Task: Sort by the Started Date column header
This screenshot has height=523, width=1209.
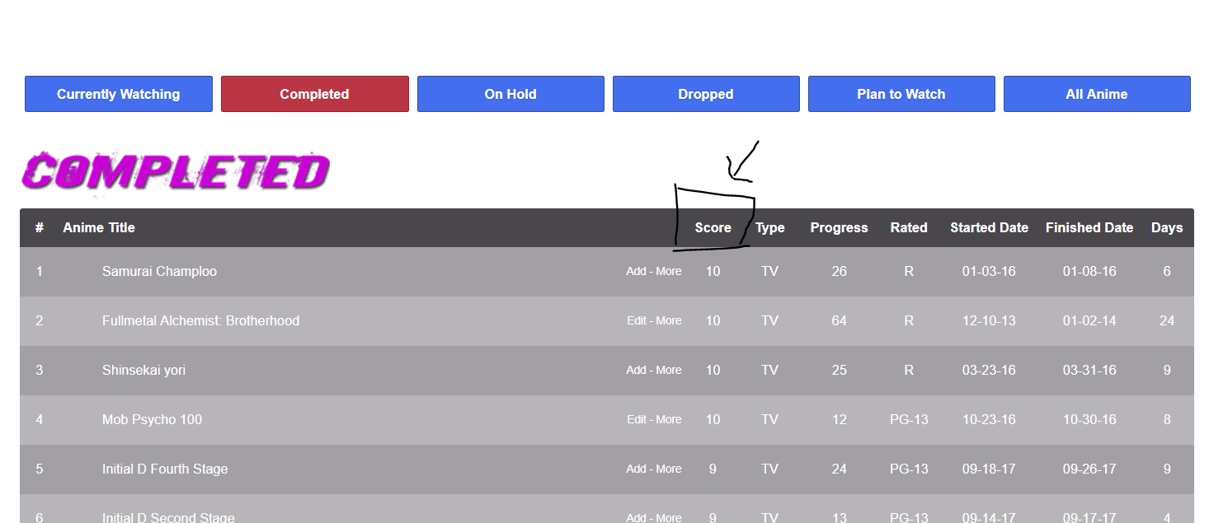Action: [x=989, y=228]
